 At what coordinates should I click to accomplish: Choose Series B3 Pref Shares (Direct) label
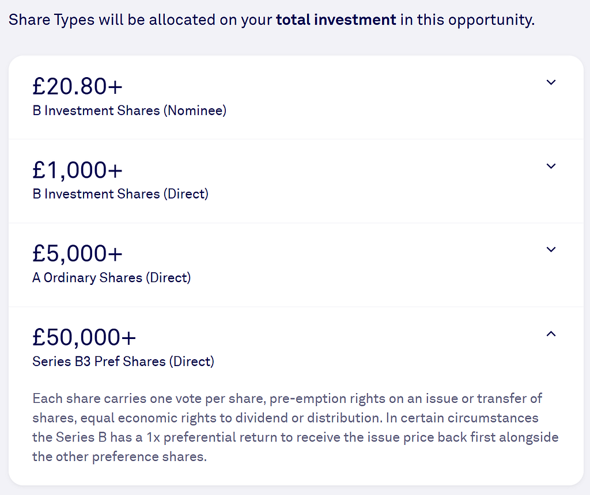pos(123,361)
